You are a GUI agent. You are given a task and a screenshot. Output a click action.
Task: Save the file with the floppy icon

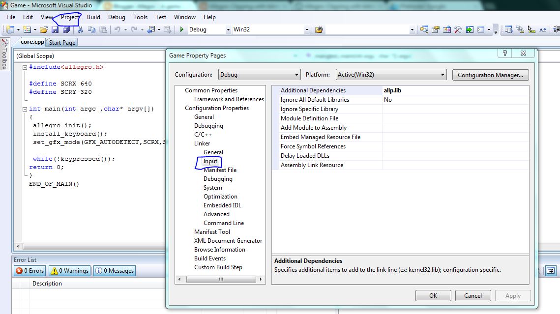click(55, 29)
